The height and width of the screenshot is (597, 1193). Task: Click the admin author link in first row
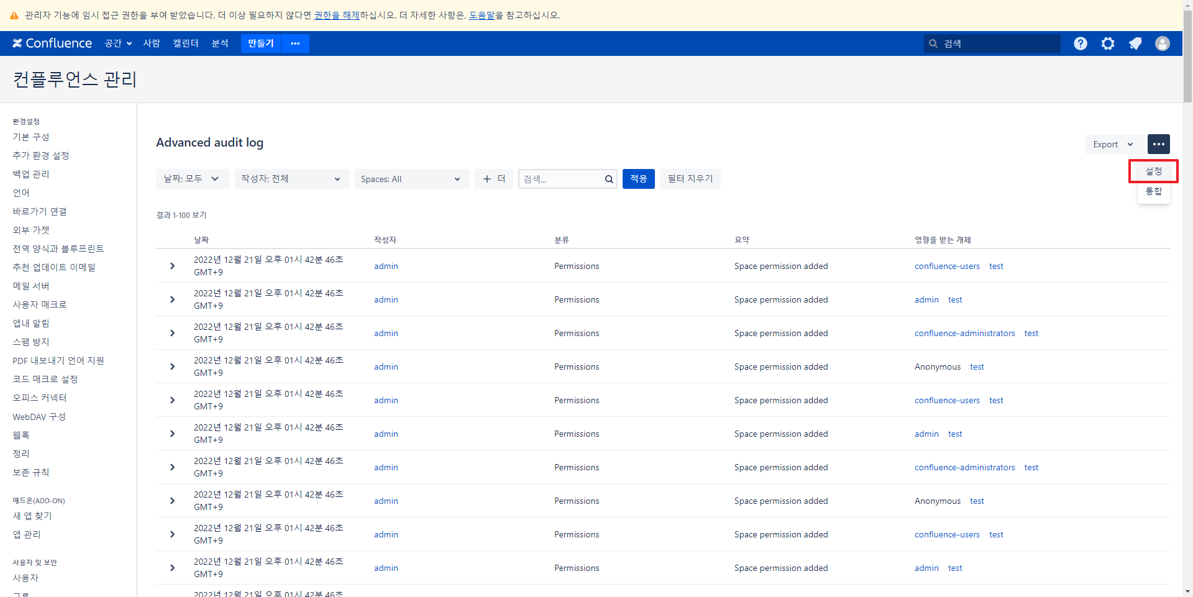tap(386, 266)
